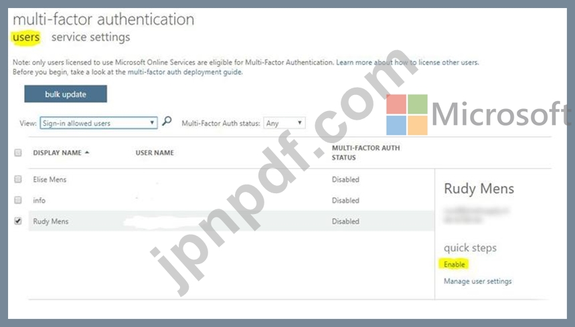
Task: Click the multi-factor authentication page title
Action: tap(103, 19)
